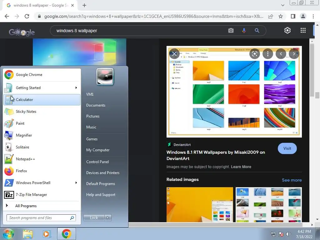This screenshot has height=240, width=320.
Task: Click the Google logo
Action: tap(22, 32)
